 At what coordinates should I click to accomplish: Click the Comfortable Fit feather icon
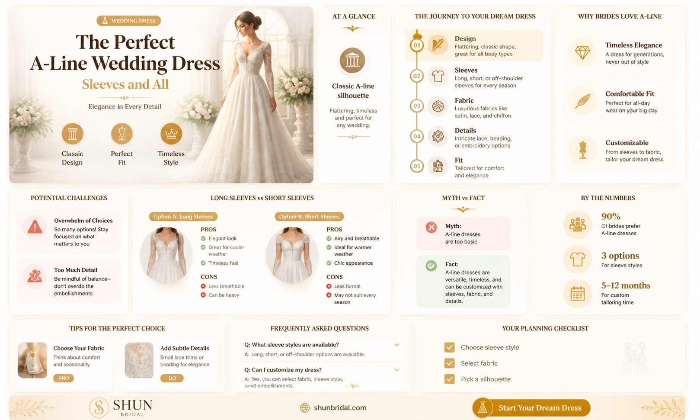click(x=582, y=102)
